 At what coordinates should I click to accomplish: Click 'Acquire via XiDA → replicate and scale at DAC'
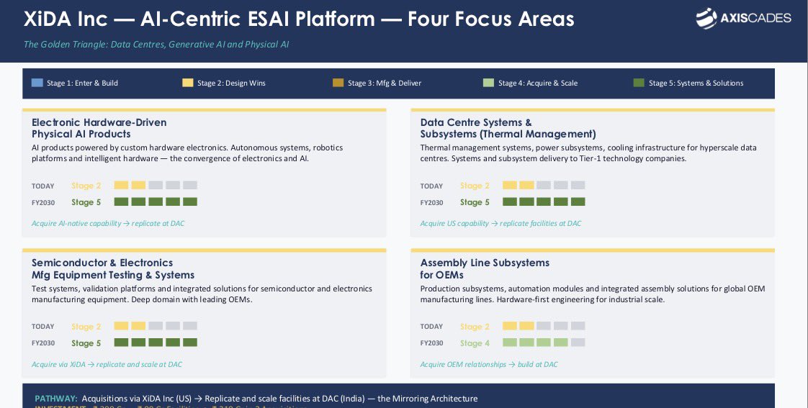pos(107,364)
